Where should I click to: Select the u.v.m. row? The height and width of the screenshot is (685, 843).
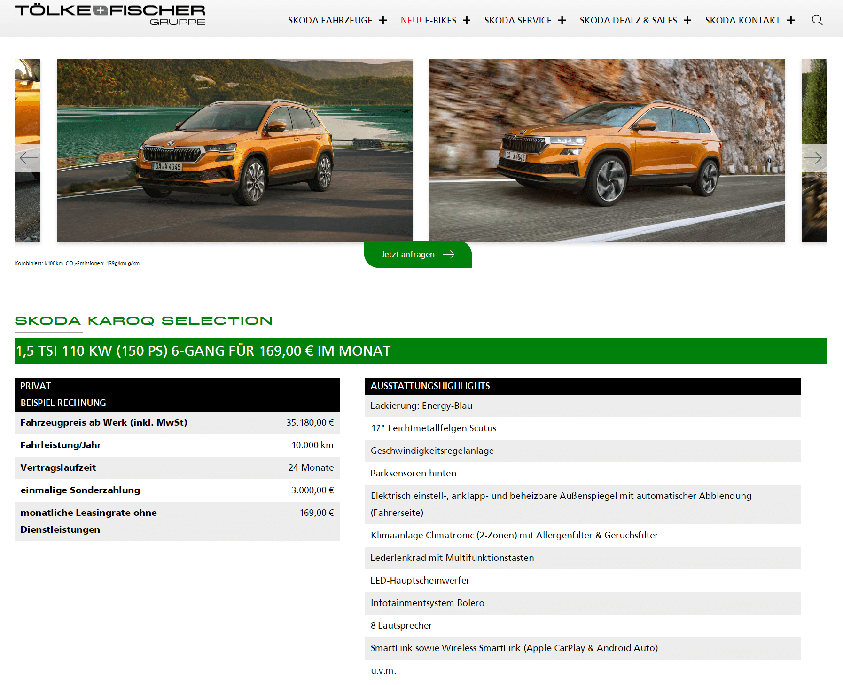pos(583,670)
